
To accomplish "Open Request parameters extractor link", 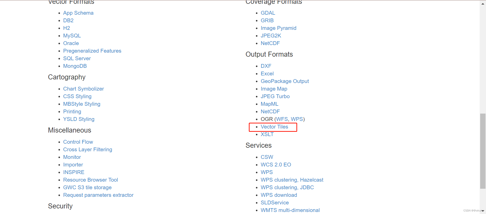I will (x=98, y=195).
